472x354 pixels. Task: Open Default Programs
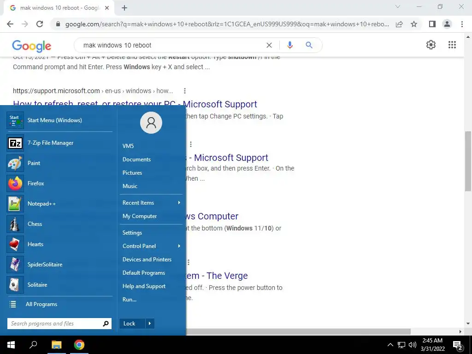coord(144,273)
